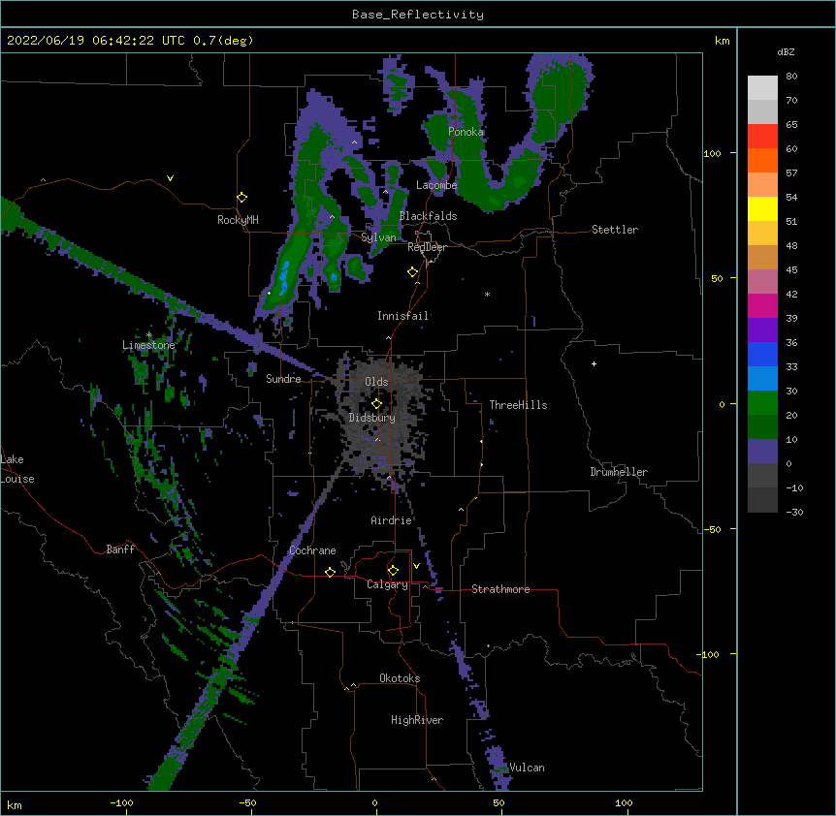Click the RockyMH label
The width and height of the screenshot is (836, 816).
tap(238, 220)
